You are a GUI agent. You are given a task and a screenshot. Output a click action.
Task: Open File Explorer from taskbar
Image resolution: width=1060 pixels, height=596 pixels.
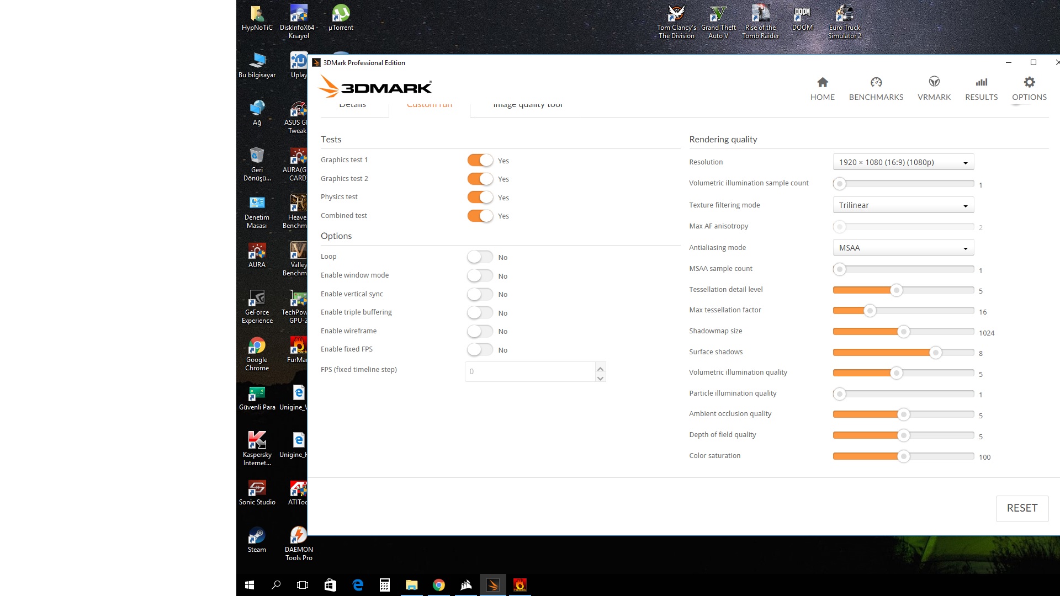tap(411, 585)
